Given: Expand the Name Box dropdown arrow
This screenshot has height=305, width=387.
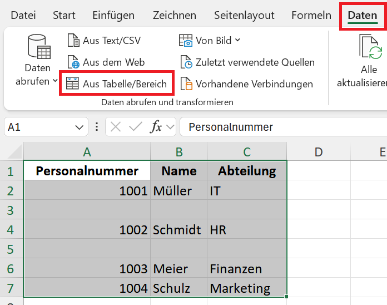Looking at the screenshot, I should point(79,127).
